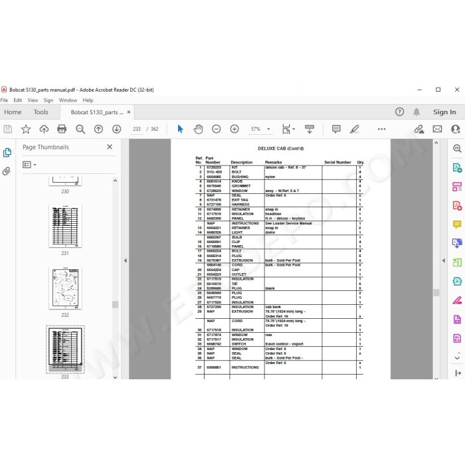Choose the selection arrow tool
This screenshot has height=465, width=465.
pyautogui.click(x=180, y=129)
